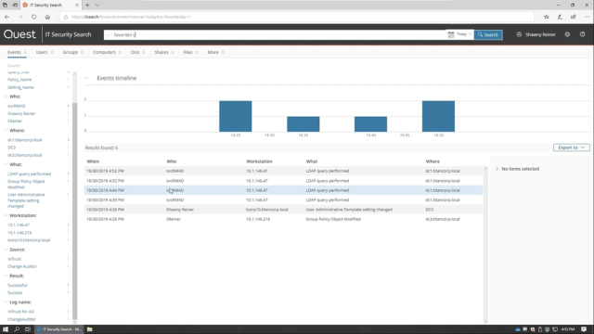Clear the Today time filter
Screen dimensions: 594x334
pyautogui.click(x=471, y=34)
